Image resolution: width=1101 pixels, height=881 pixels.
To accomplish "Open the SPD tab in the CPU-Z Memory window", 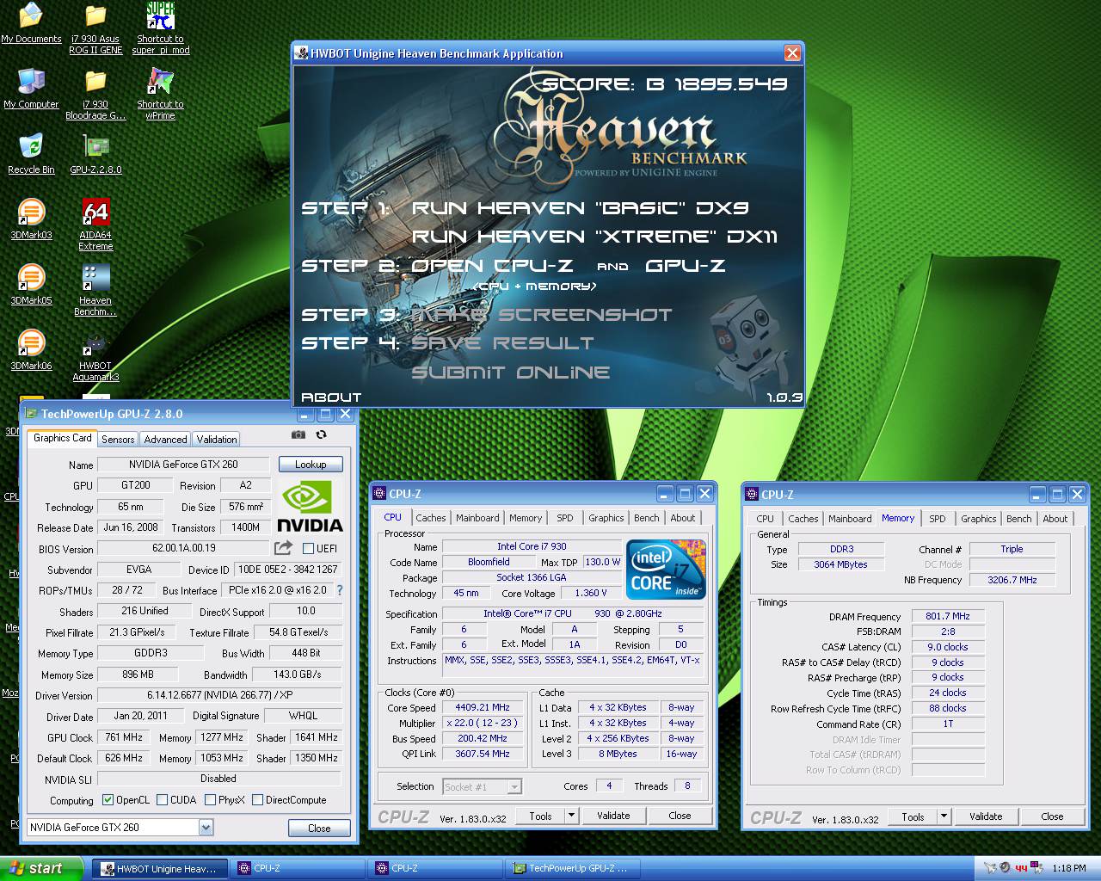I will (938, 519).
